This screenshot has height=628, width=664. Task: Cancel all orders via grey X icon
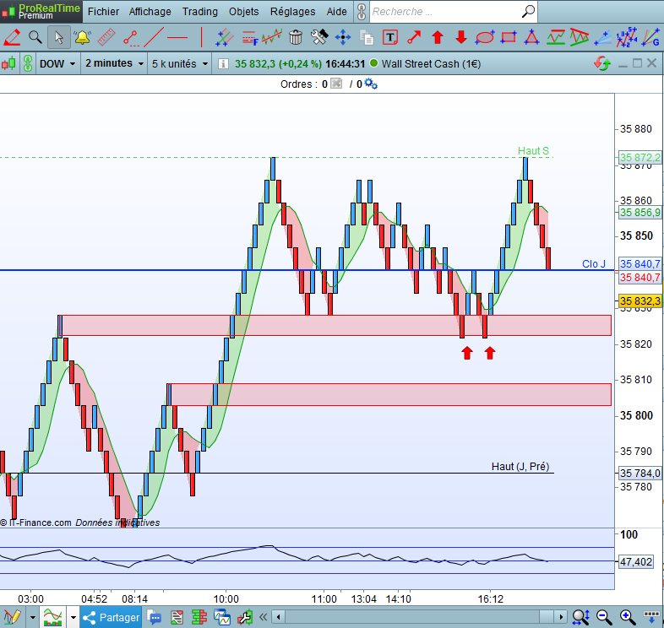tap(336, 84)
